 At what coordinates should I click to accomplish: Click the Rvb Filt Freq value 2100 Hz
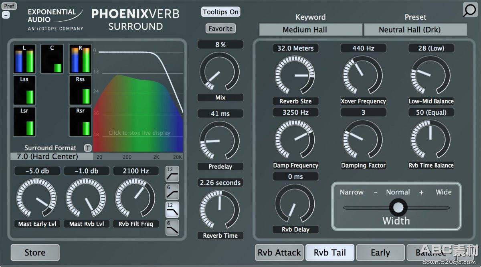(x=136, y=171)
